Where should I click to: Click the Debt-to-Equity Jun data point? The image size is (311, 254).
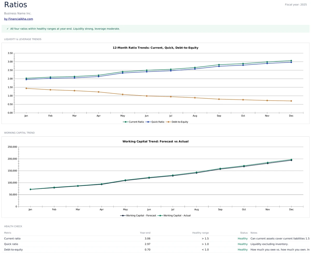[147, 96]
